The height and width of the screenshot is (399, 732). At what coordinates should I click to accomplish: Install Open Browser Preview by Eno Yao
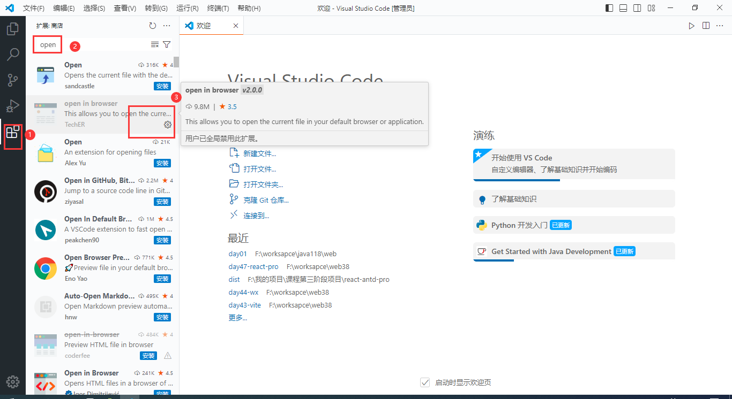(x=162, y=279)
